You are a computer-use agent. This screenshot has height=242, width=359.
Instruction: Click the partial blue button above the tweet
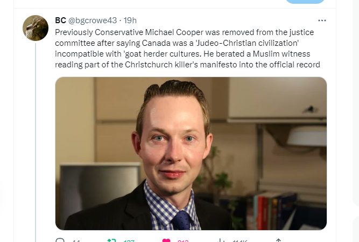click(305, 2)
